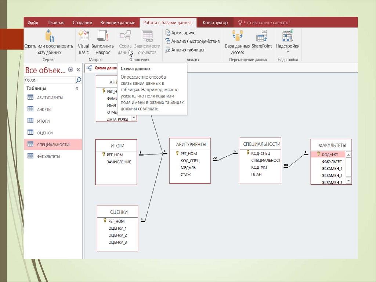Click the Выполнить макрос icon
376x282 pixels.
point(102,37)
